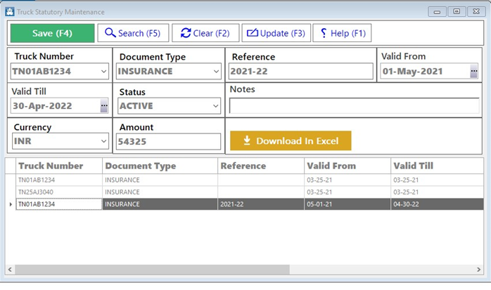Viewport: 491px width, 290px height.
Task: Click the horizontal scrollbar right arrow
Action: click(478, 270)
